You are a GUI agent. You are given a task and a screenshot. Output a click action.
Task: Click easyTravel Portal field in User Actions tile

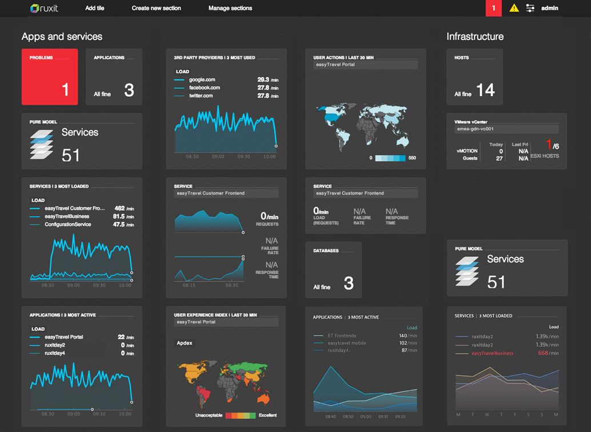point(365,65)
